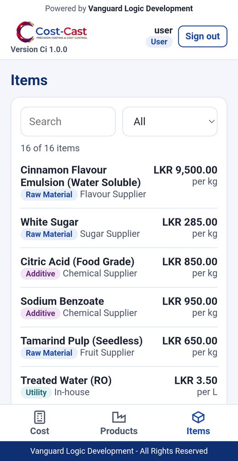
Task: Open the All category filter dropdown
Action: 170,122
